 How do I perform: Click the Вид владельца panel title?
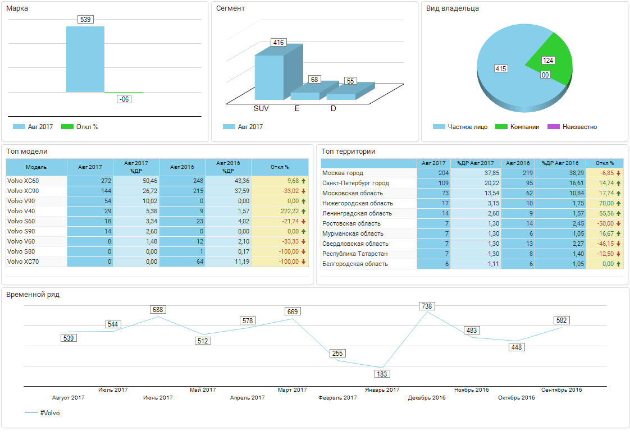click(453, 8)
